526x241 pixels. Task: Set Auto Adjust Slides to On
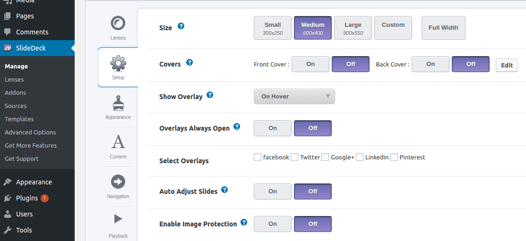pyautogui.click(x=272, y=191)
